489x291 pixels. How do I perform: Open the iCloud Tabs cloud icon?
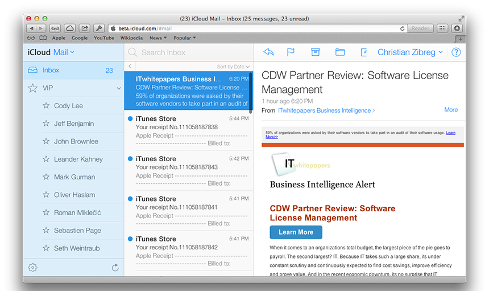point(69,28)
